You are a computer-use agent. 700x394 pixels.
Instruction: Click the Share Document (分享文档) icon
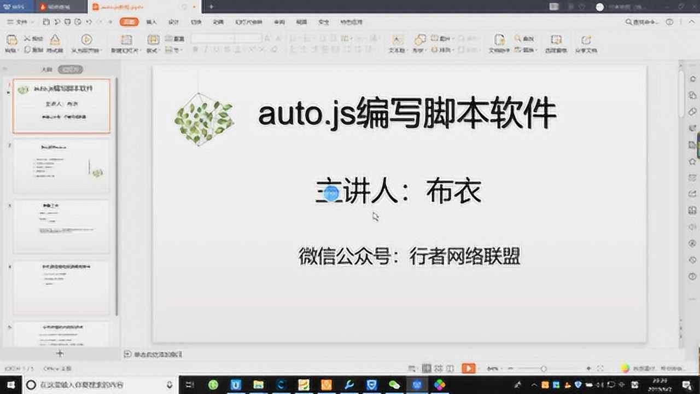click(x=586, y=44)
